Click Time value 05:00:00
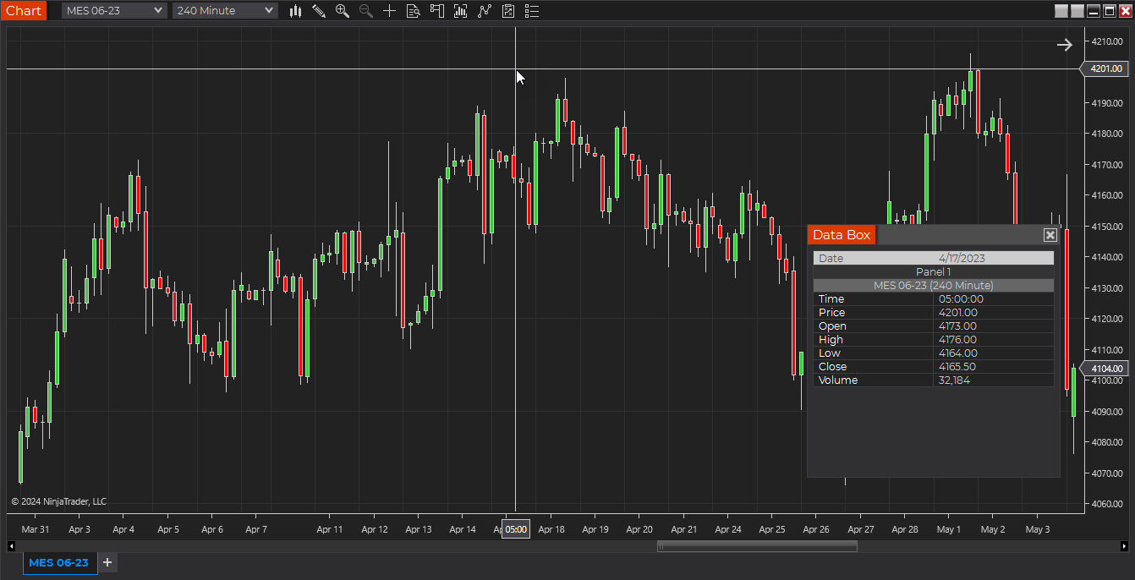 tap(961, 298)
